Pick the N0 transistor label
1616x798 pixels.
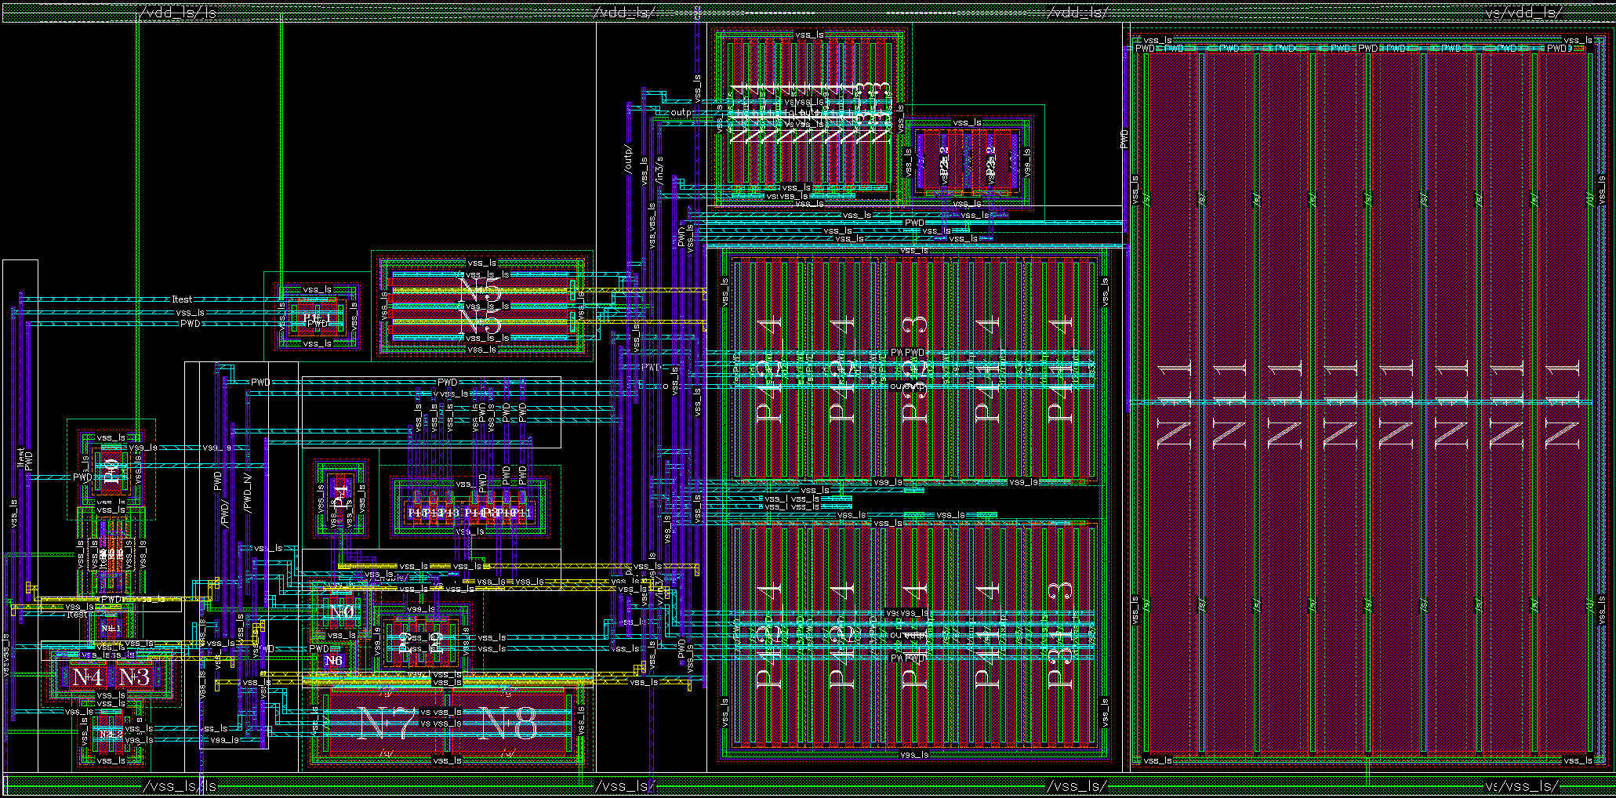[x=342, y=611]
